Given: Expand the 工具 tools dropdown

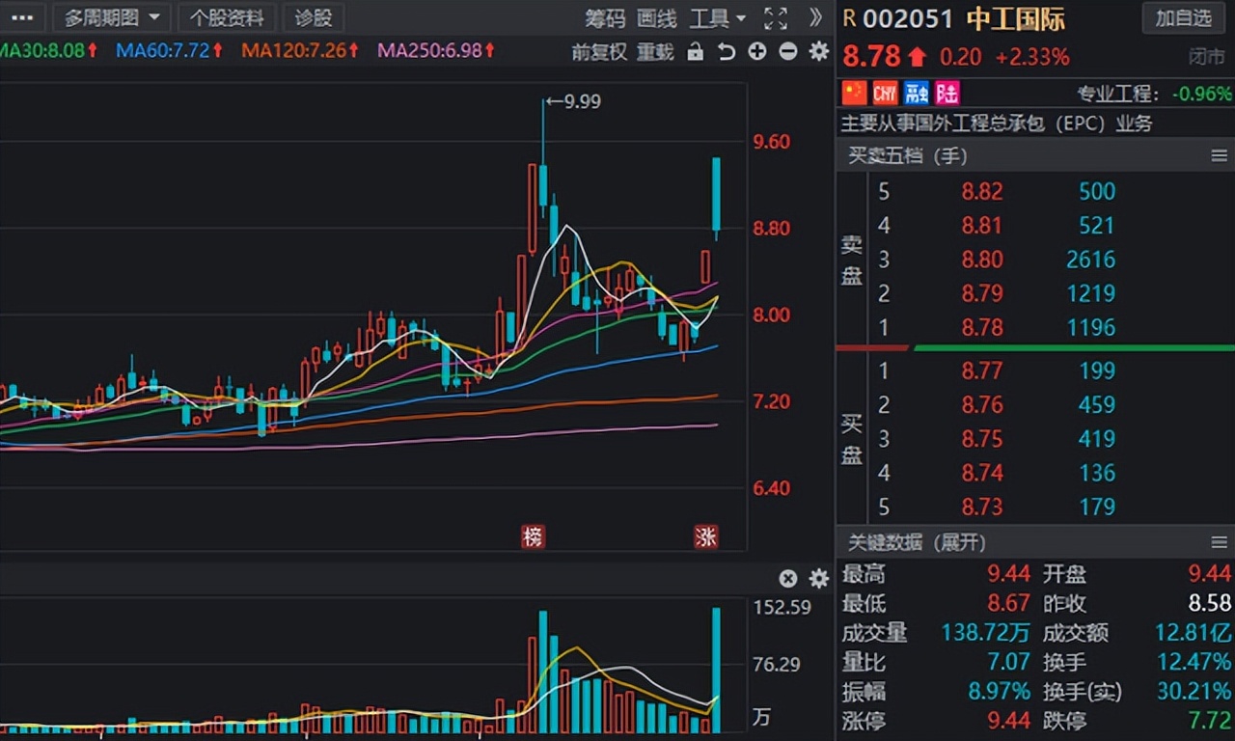Looking at the screenshot, I should coord(718,18).
